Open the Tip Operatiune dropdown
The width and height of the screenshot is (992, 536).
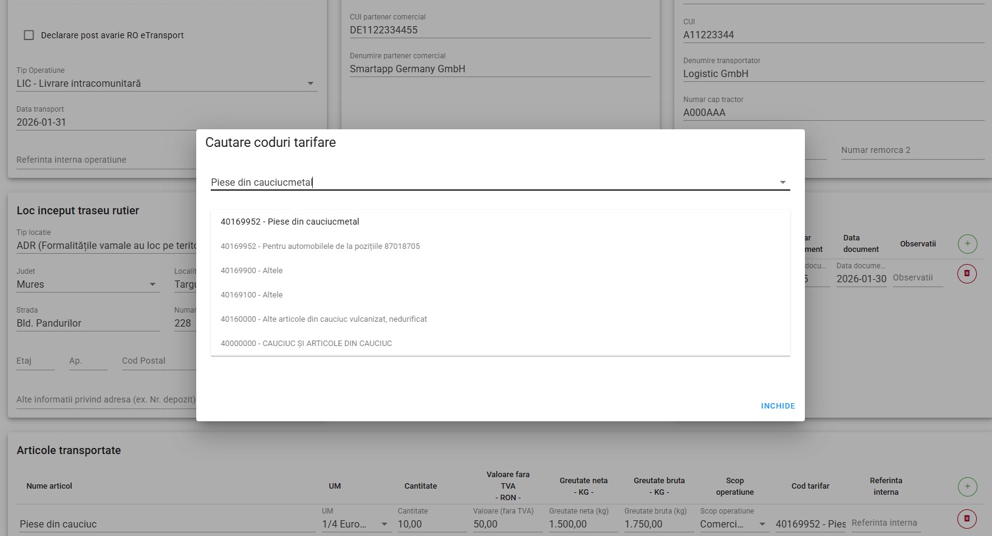coord(310,83)
